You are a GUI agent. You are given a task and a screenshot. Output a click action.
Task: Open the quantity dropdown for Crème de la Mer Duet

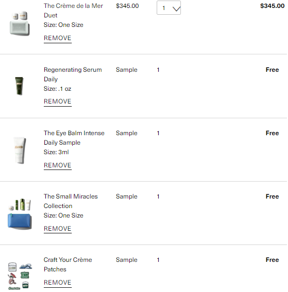click(169, 7)
